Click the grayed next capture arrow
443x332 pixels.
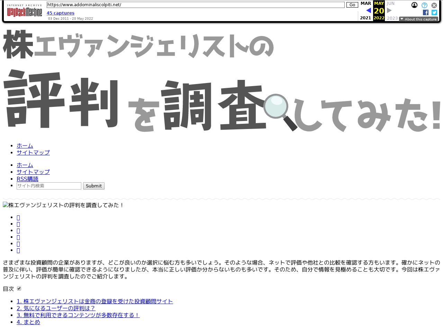tap(389, 10)
